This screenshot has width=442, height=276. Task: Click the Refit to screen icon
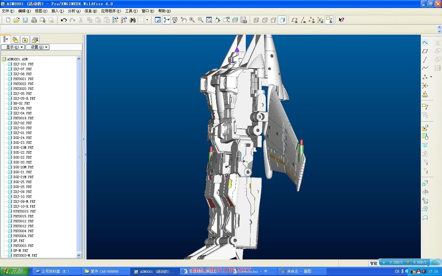(x=209, y=20)
